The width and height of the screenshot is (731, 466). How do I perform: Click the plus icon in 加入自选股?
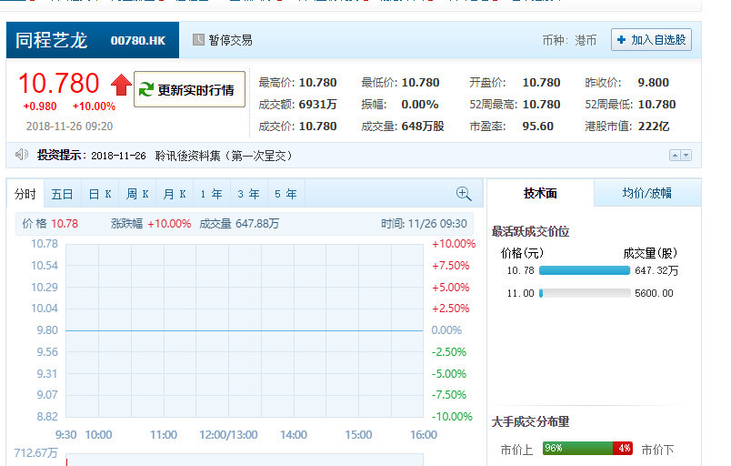(x=621, y=40)
